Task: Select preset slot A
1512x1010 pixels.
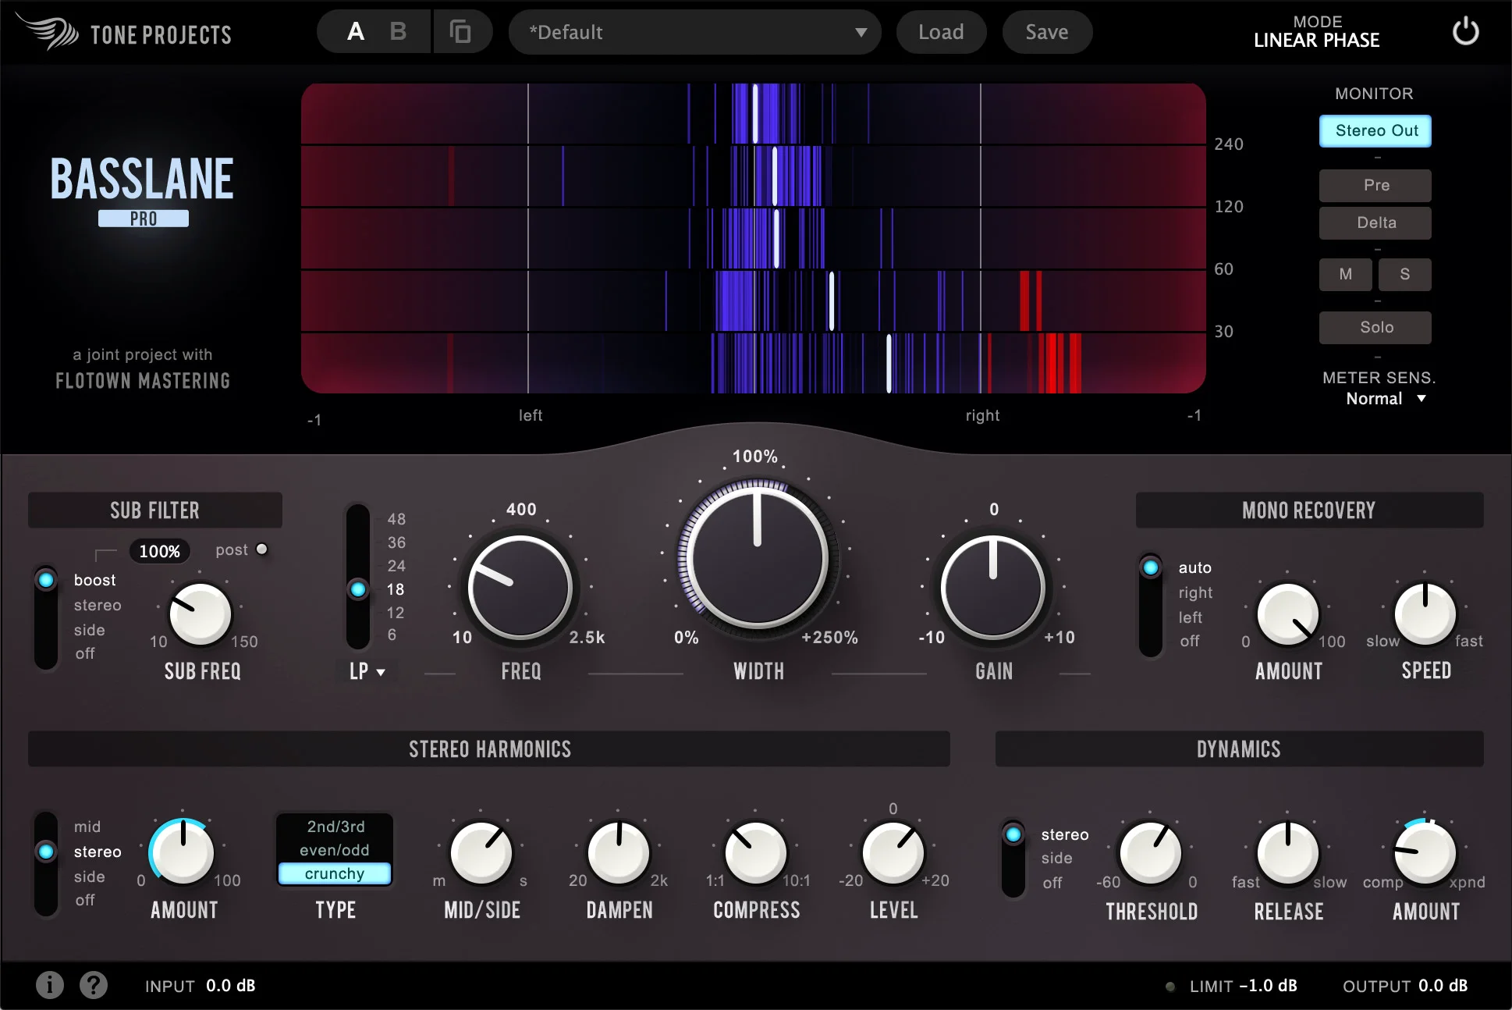Action: pyautogui.click(x=356, y=32)
